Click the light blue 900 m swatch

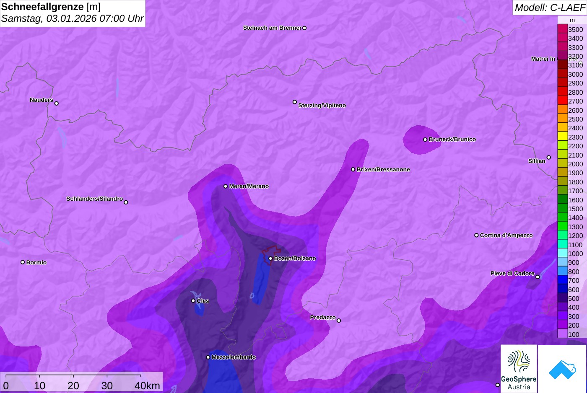tap(562, 262)
